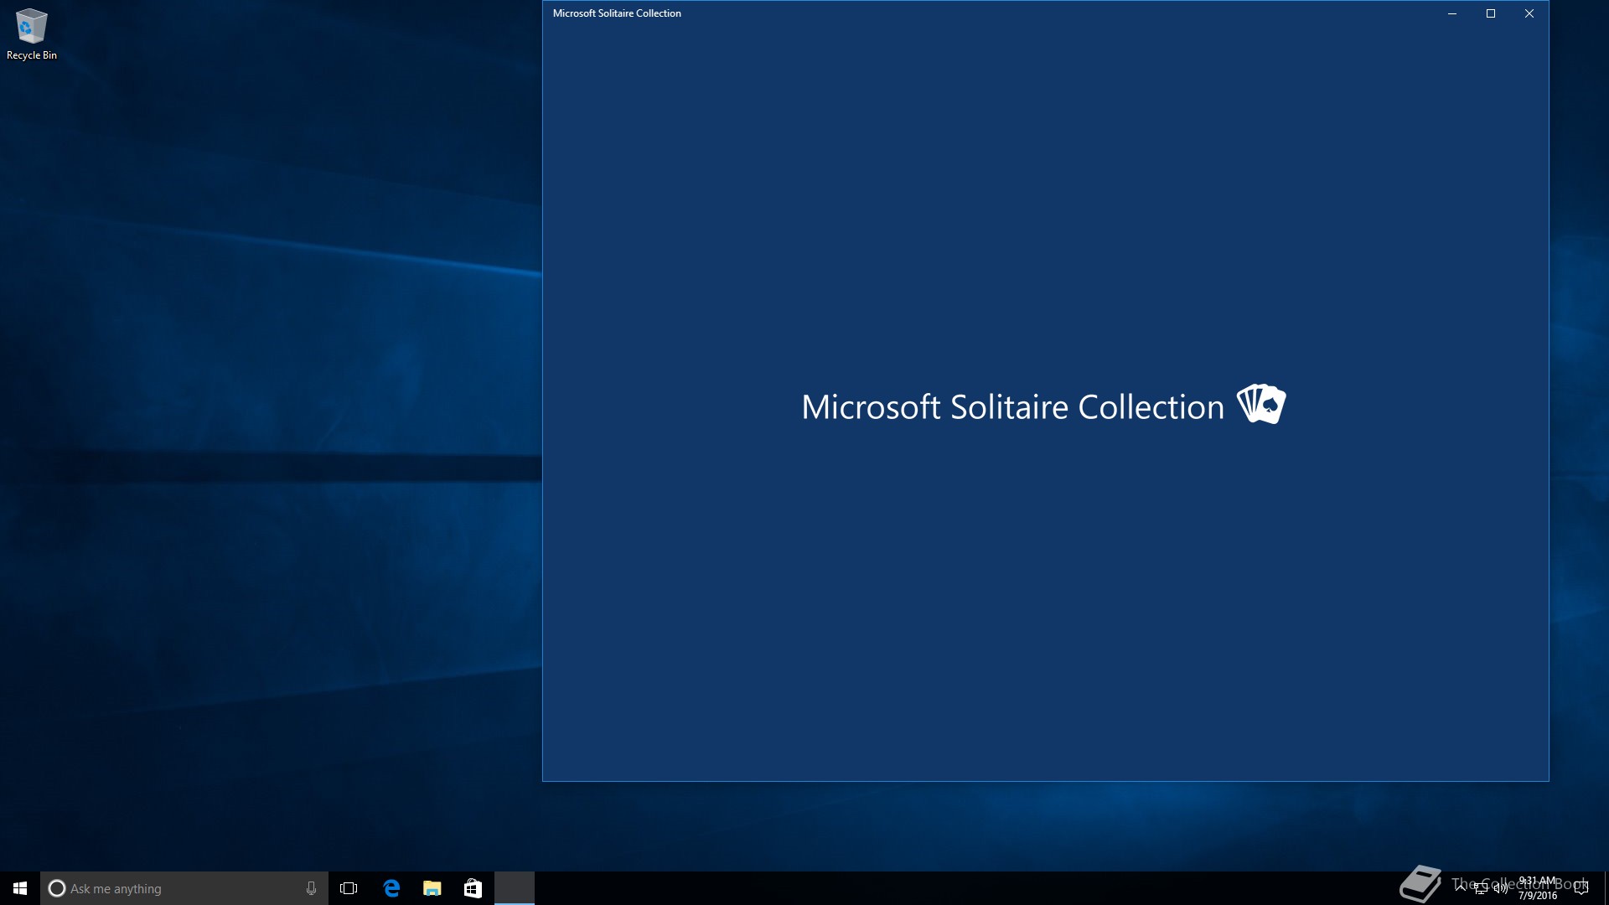Screen dimensions: 1609x905
Task: Open the volume speaker tray icon
Action: coord(1500,889)
